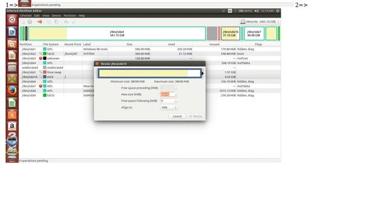The image size is (387, 217).
Task: Click the right arrow handle of the resize bar
Action: point(203,74)
